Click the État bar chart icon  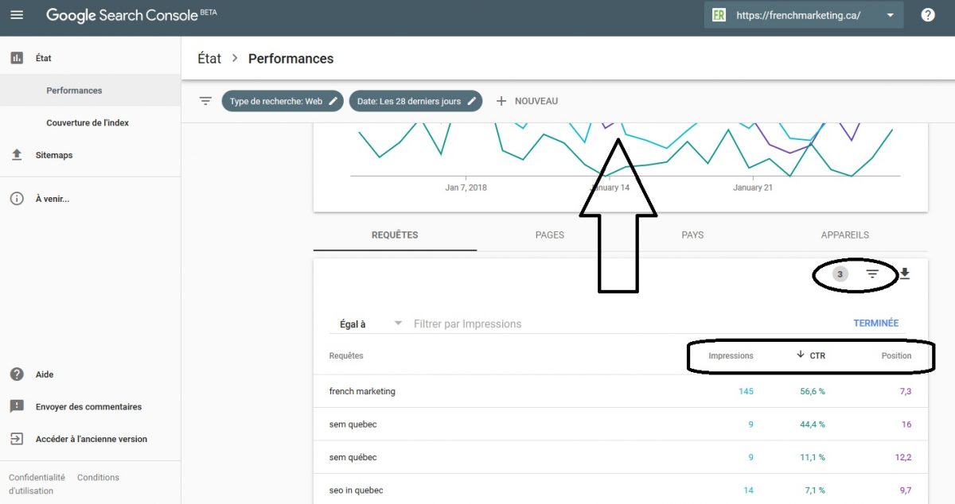pos(17,58)
